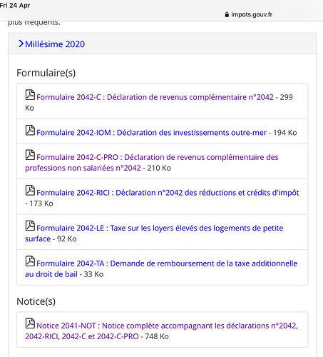Click the padlock icon beside impots.gouv.fr

227,14
